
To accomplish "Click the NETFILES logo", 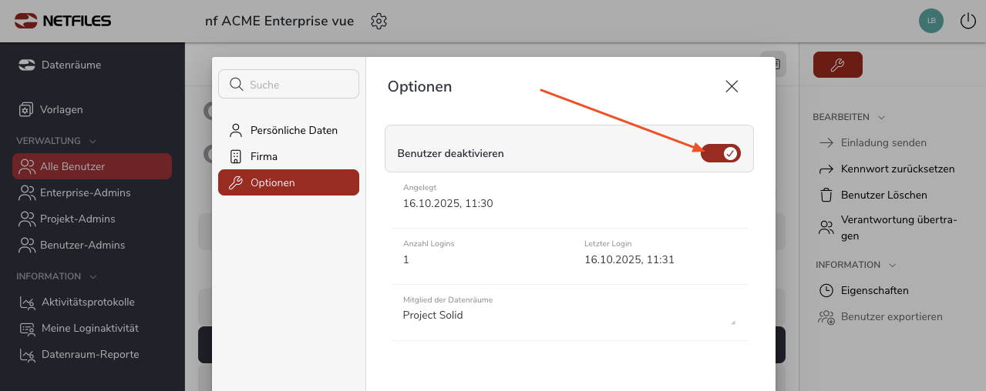I will (63, 21).
